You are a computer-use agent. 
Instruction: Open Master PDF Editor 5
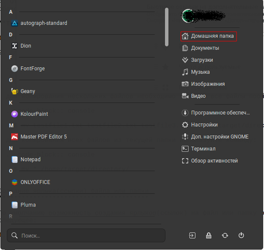[x=43, y=137]
